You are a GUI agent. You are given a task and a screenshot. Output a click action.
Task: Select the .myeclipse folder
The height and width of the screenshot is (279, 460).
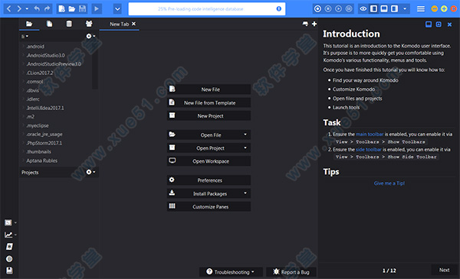click(38, 125)
